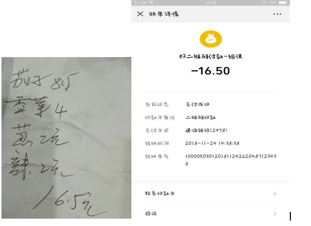Open the 联系收款方 row
Screen dimensions: 311x226
[x=211, y=194]
